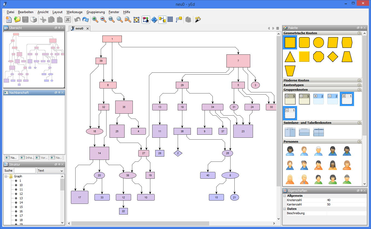Pin the Palette panel

coord(361,28)
